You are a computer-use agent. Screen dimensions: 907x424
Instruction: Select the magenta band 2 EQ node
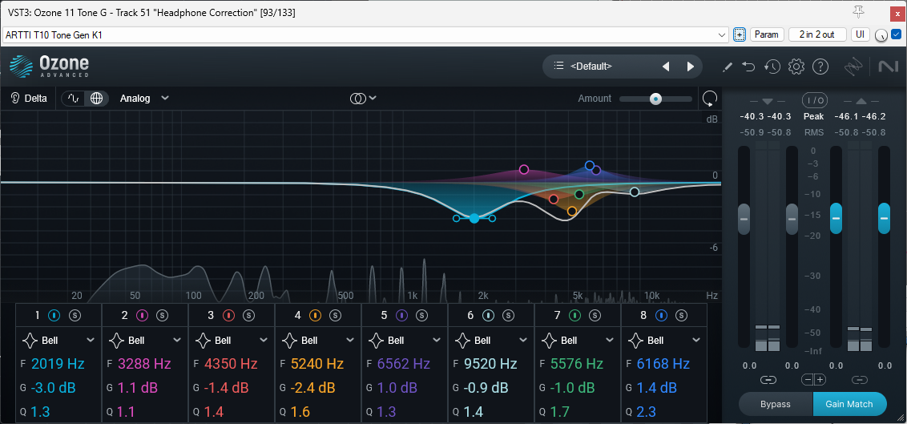coord(524,169)
